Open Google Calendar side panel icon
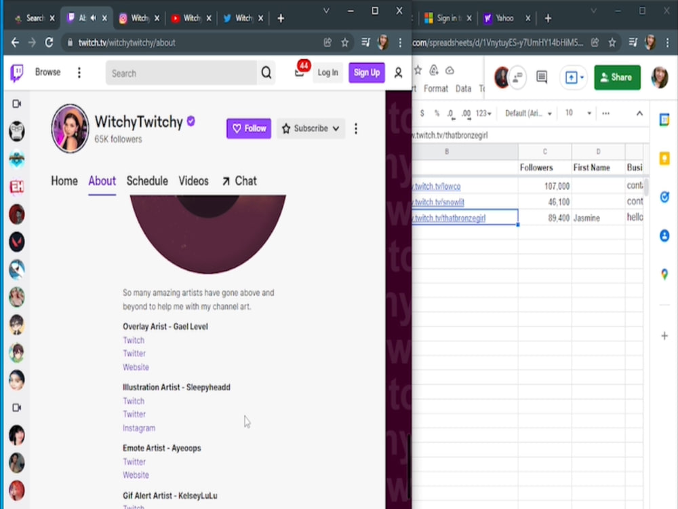This screenshot has width=678, height=509. [664, 119]
